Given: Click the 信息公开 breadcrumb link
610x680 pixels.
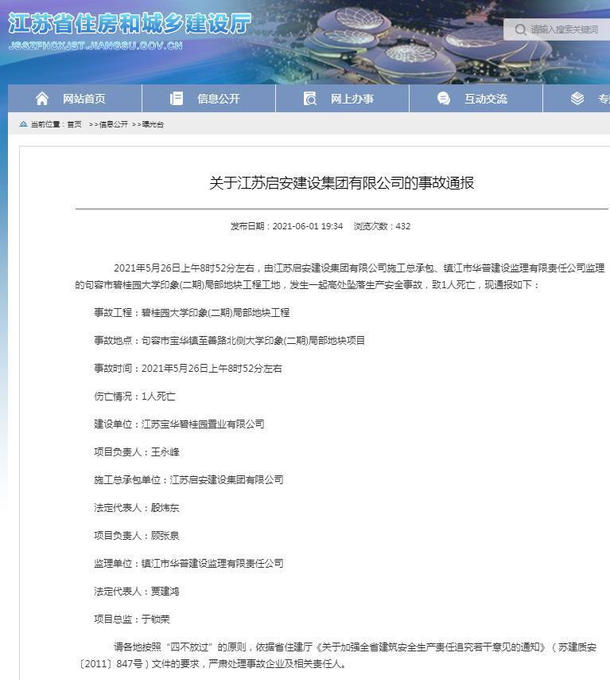Looking at the screenshot, I should [x=114, y=124].
